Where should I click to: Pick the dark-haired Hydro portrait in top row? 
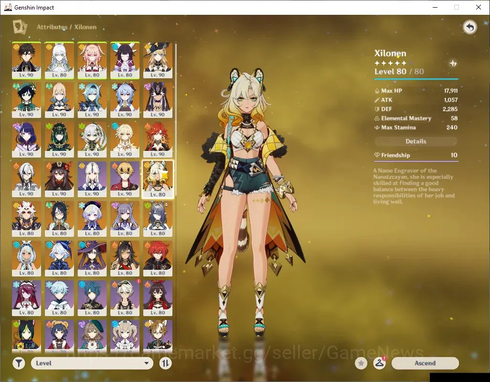point(125,61)
